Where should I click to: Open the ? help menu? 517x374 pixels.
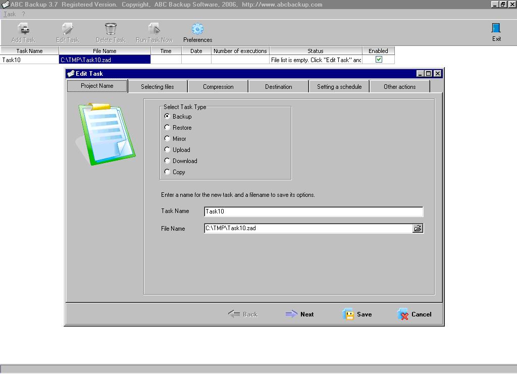pos(23,14)
